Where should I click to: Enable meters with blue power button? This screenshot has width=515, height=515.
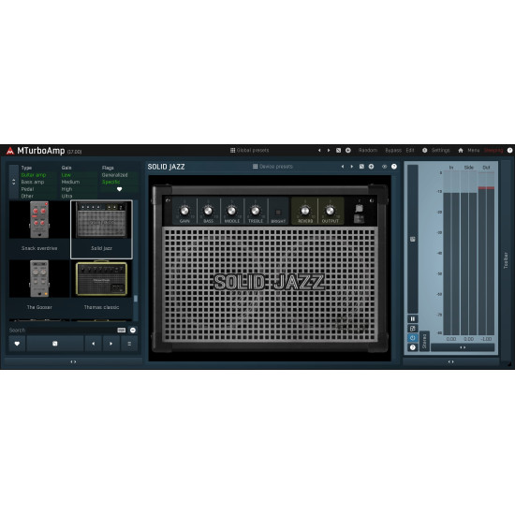click(x=413, y=338)
